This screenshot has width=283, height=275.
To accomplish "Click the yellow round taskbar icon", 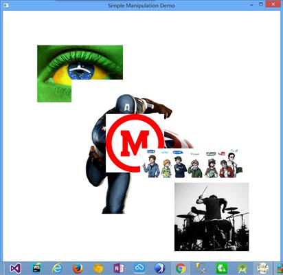I will pos(98,268).
